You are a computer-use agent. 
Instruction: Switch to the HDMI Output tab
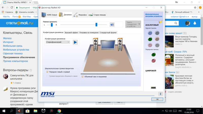pyautogui.click(x=49, y=15)
